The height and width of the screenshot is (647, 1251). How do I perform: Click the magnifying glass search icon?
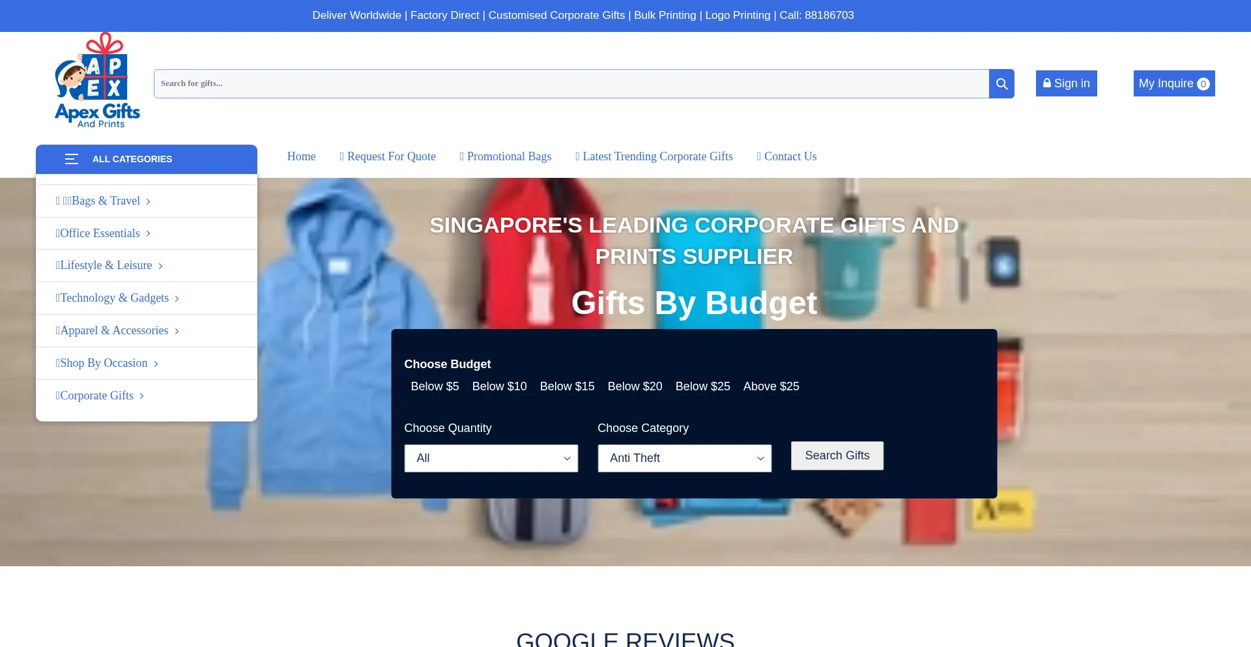(1001, 84)
